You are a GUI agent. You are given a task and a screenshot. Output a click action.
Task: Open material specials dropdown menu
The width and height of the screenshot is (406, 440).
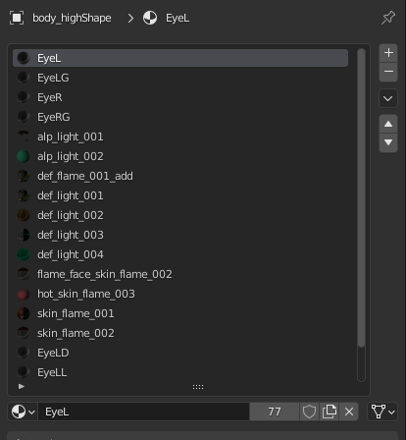[x=388, y=98]
